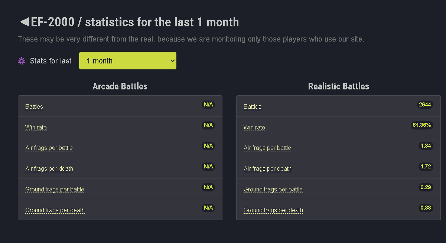Click Ground frags per death in Realistic

point(273,210)
